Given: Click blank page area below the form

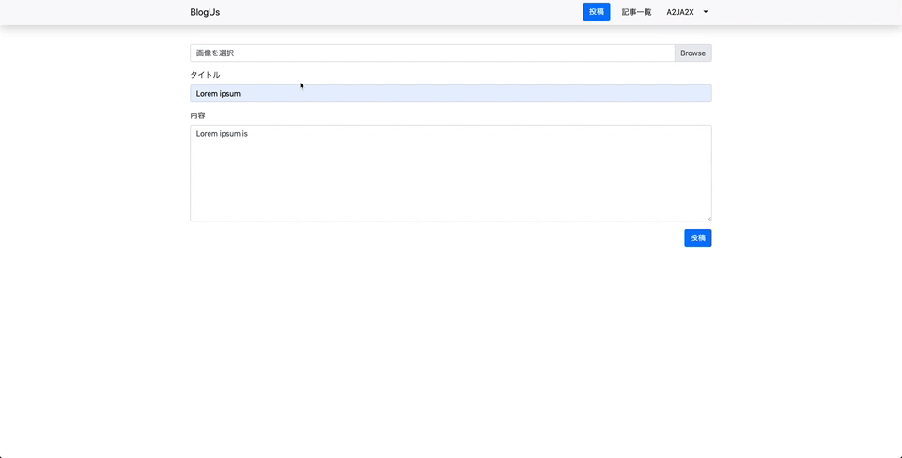Looking at the screenshot, I should click(x=450, y=357).
